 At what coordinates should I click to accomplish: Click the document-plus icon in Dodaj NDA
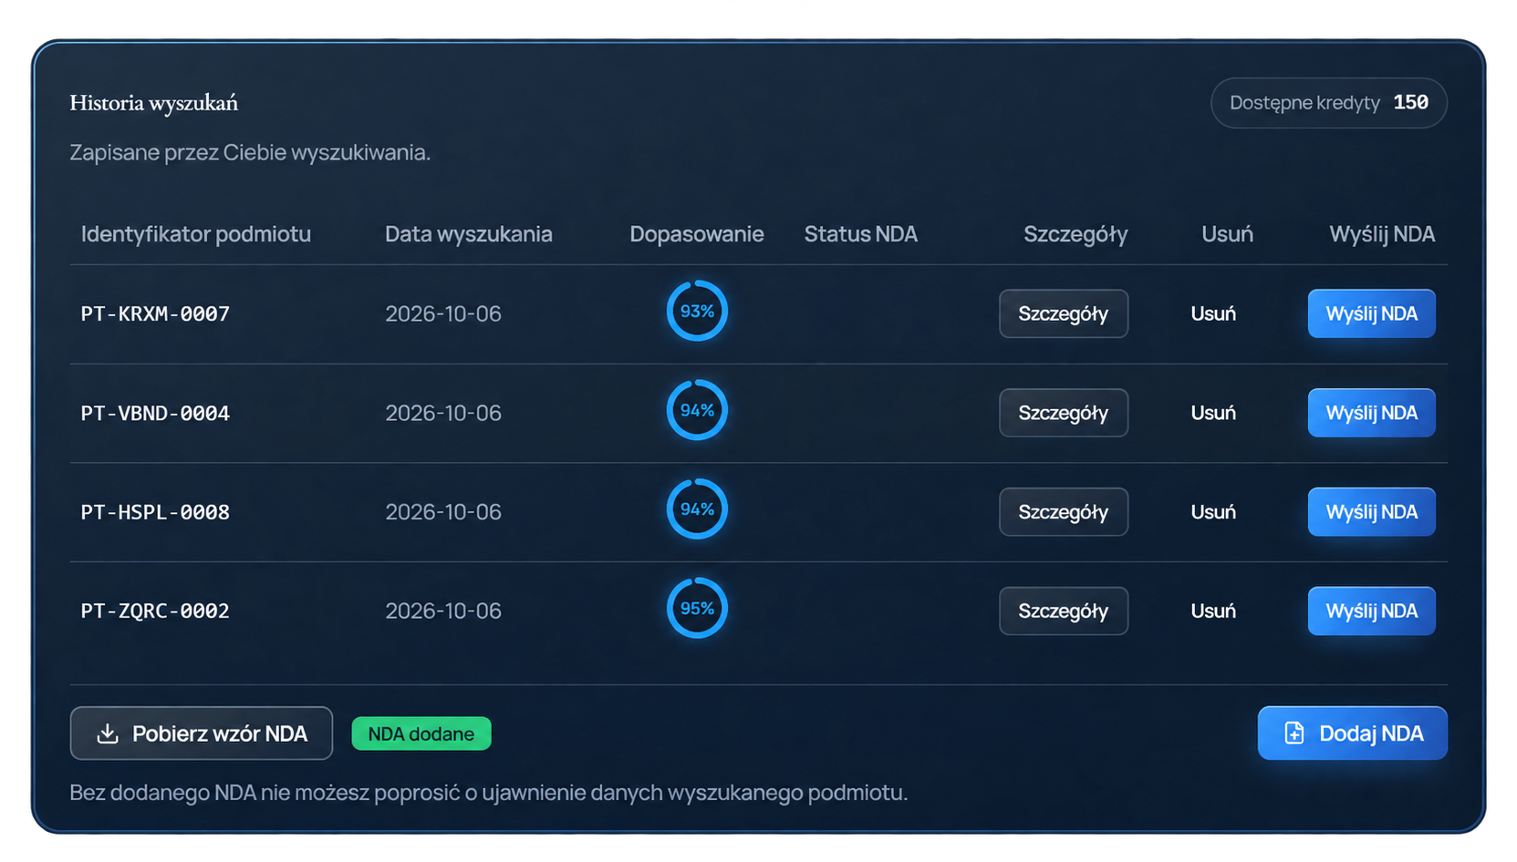(x=1294, y=734)
